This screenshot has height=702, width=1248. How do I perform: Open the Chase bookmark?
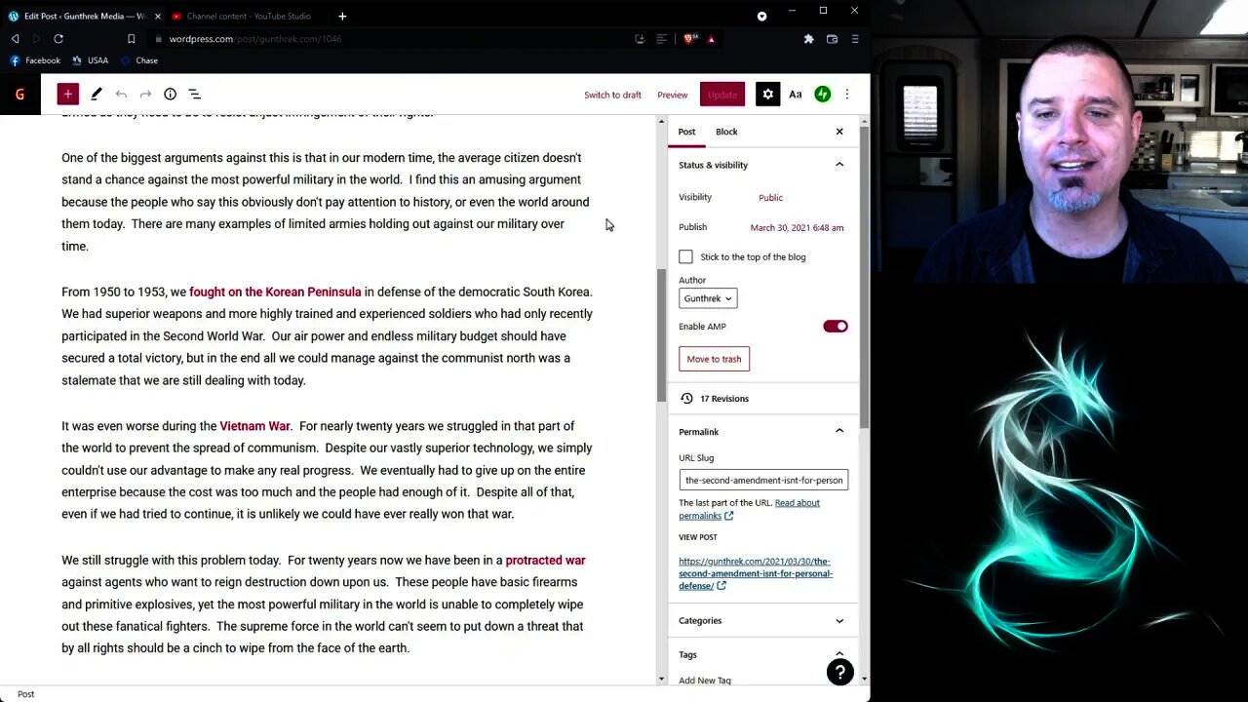click(x=139, y=60)
